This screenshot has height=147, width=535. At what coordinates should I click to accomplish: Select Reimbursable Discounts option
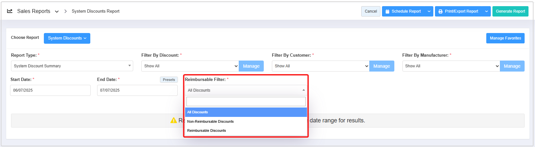tap(207, 130)
